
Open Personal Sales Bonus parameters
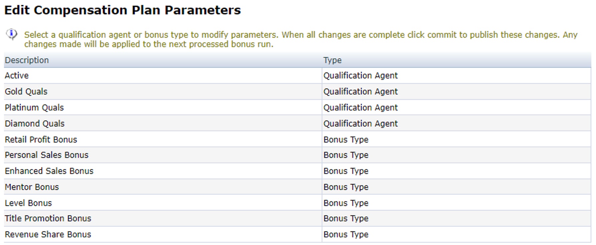[46, 155]
